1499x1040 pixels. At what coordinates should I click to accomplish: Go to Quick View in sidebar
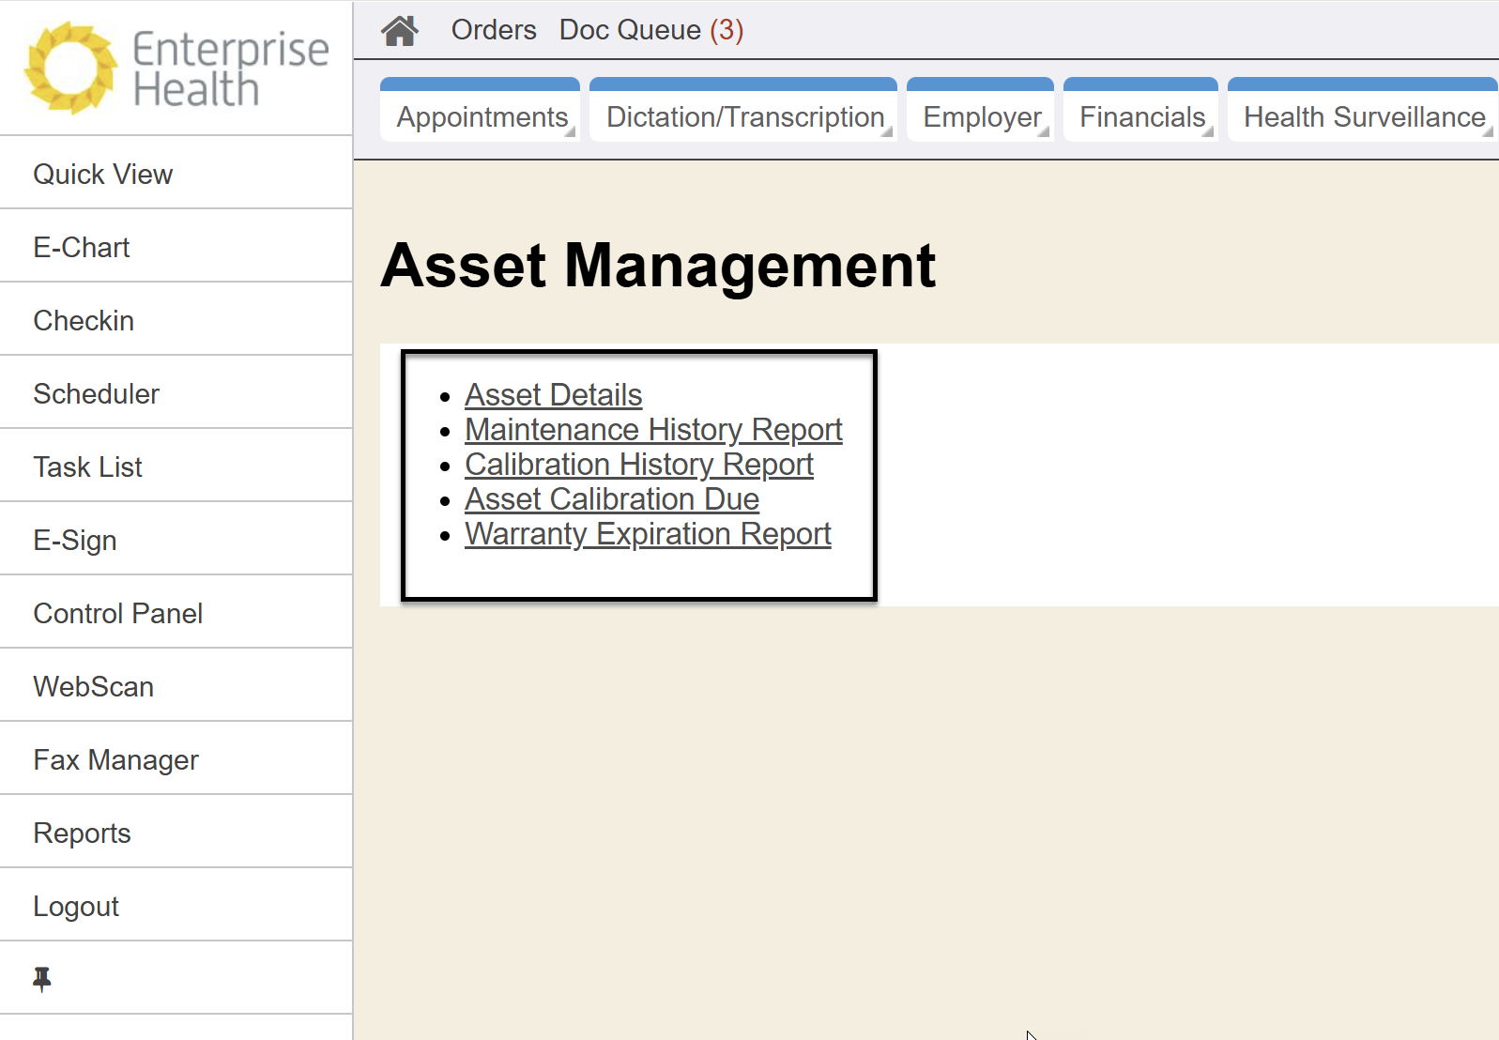click(103, 175)
